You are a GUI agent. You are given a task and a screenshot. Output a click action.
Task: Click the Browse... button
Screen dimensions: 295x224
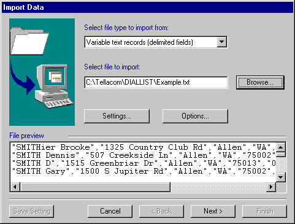click(x=260, y=82)
